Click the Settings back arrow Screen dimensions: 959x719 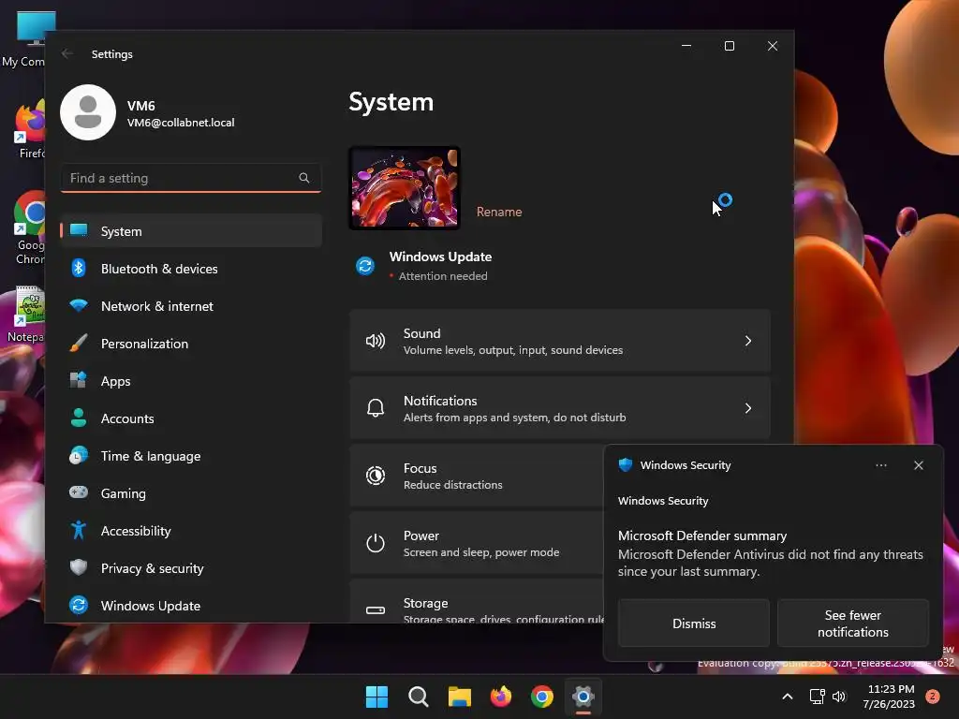point(67,53)
